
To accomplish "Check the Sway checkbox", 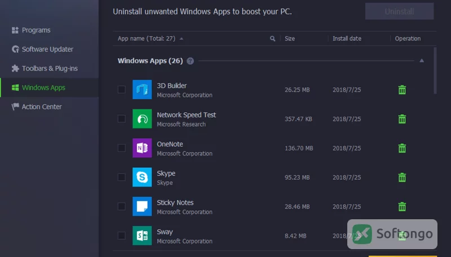I will coord(122,236).
